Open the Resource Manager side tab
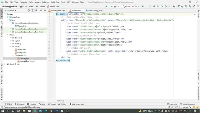This screenshot has width=200, height=113. tap(2, 29)
